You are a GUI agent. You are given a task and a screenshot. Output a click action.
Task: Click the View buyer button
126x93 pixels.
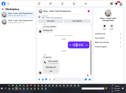(x=51, y=21)
